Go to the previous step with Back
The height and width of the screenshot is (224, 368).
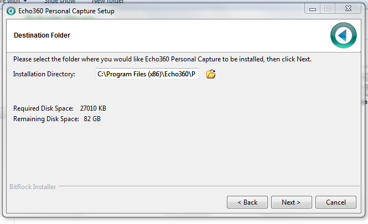tap(247, 202)
